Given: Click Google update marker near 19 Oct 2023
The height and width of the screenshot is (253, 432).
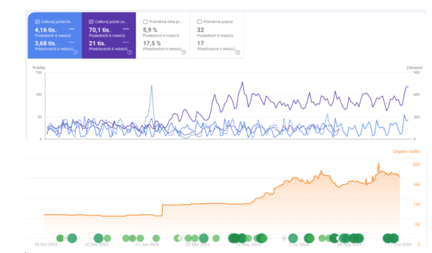Looking at the screenshot, I should [x=65, y=238].
